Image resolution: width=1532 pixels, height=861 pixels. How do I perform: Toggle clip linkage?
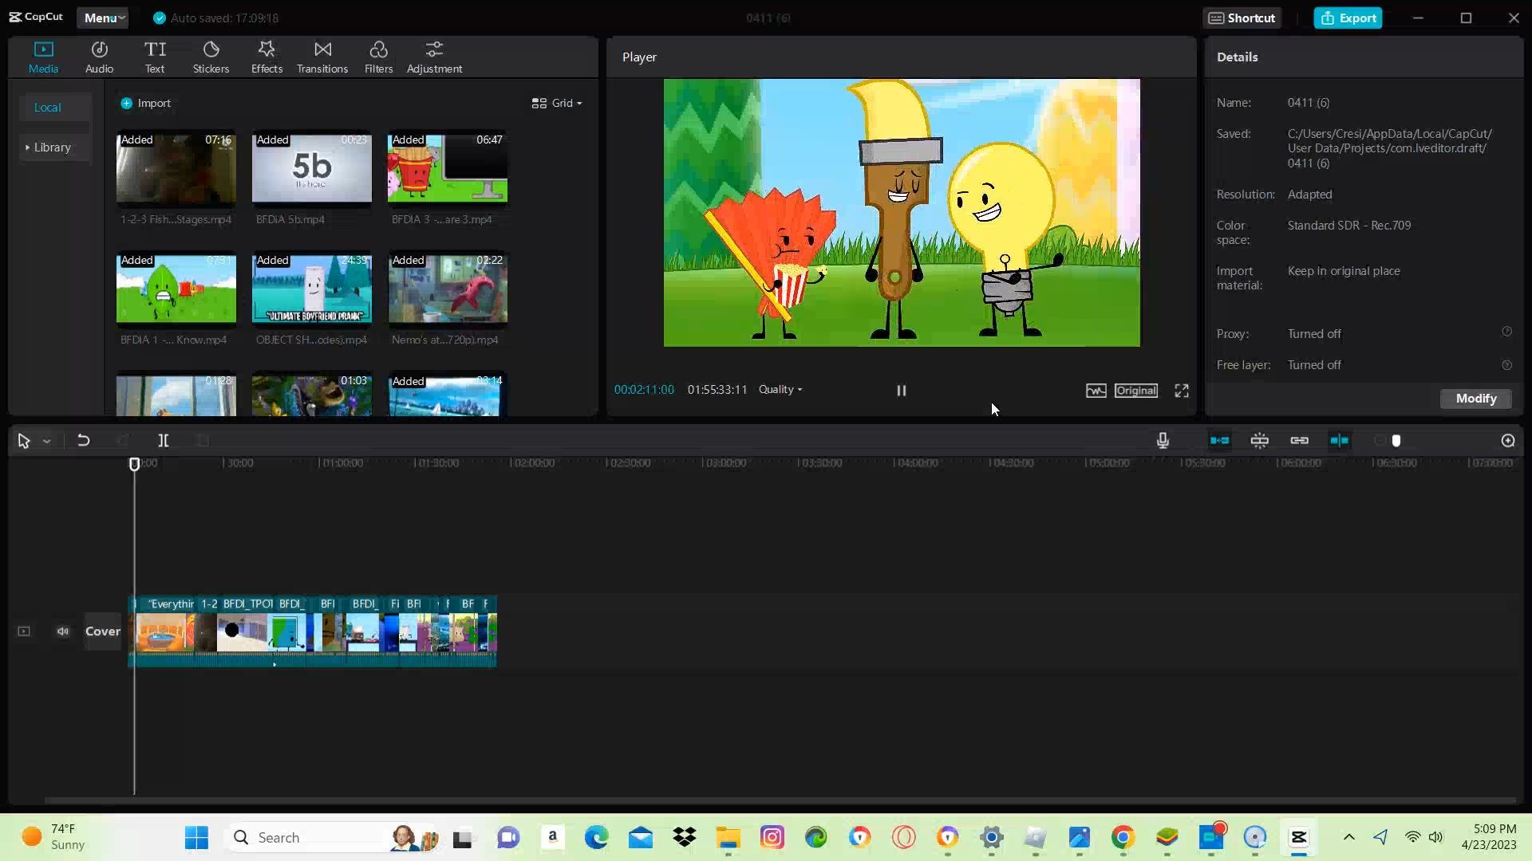[x=1299, y=440]
